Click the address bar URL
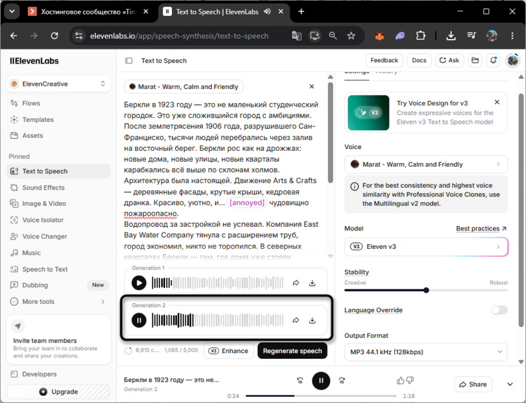Viewport: 526px width, 403px height. pyautogui.click(x=179, y=36)
